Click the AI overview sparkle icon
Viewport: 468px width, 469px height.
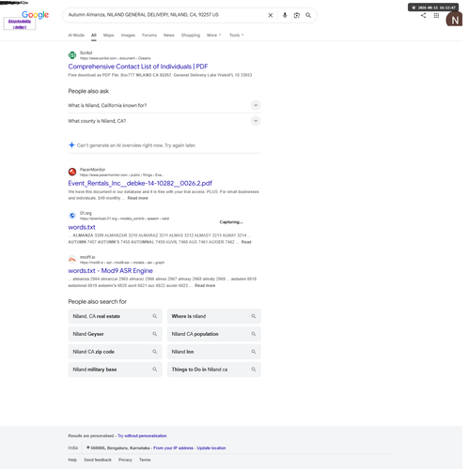(71, 145)
